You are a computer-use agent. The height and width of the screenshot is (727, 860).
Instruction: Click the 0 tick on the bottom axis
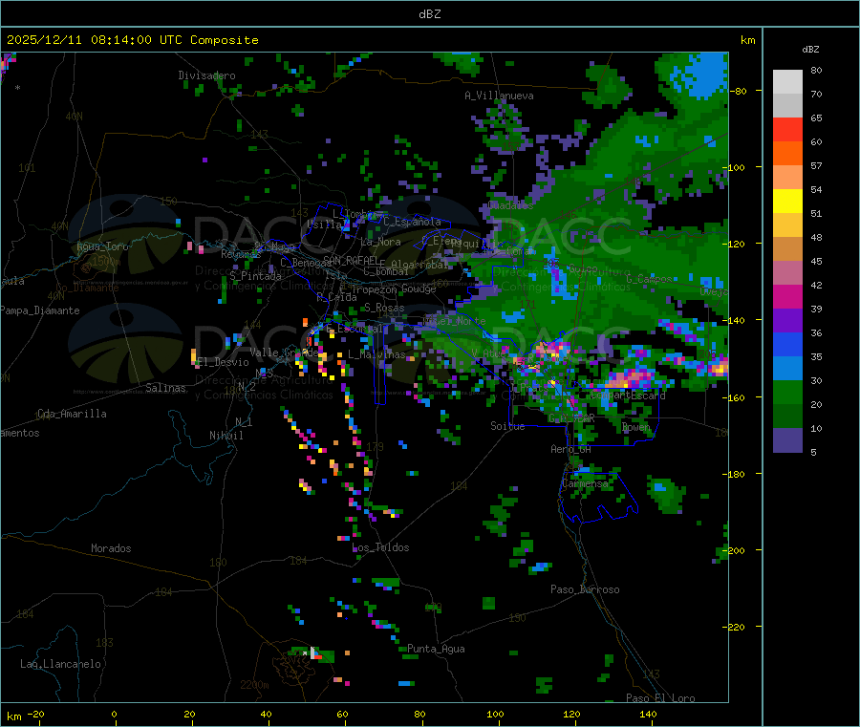[114, 714]
